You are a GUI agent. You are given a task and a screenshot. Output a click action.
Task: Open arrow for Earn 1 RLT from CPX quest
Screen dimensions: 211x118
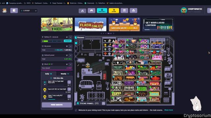[x=69, y=82]
